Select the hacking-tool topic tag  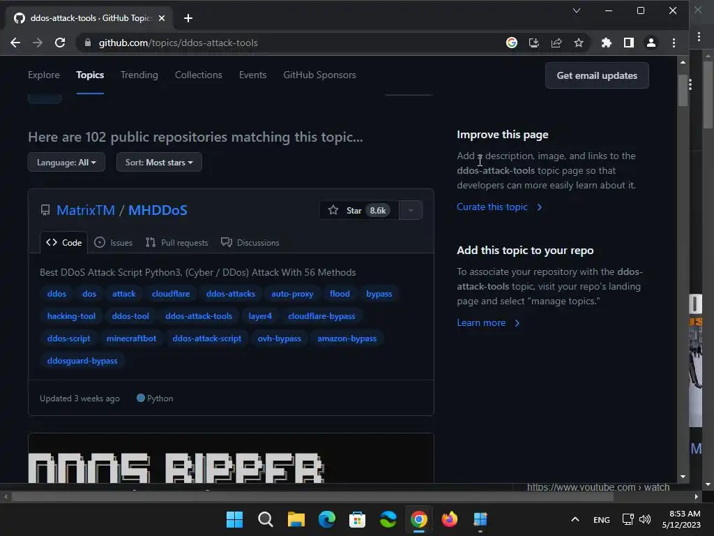72,316
